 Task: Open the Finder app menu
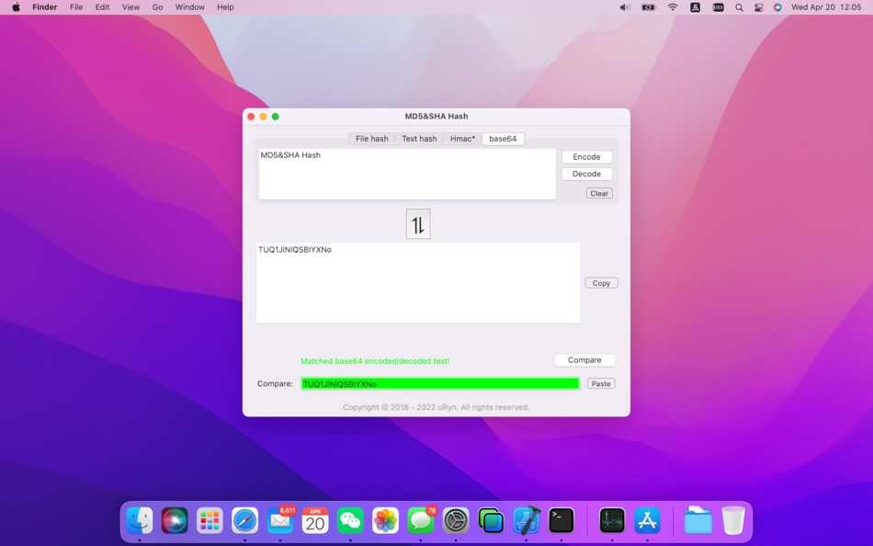pos(44,7)
